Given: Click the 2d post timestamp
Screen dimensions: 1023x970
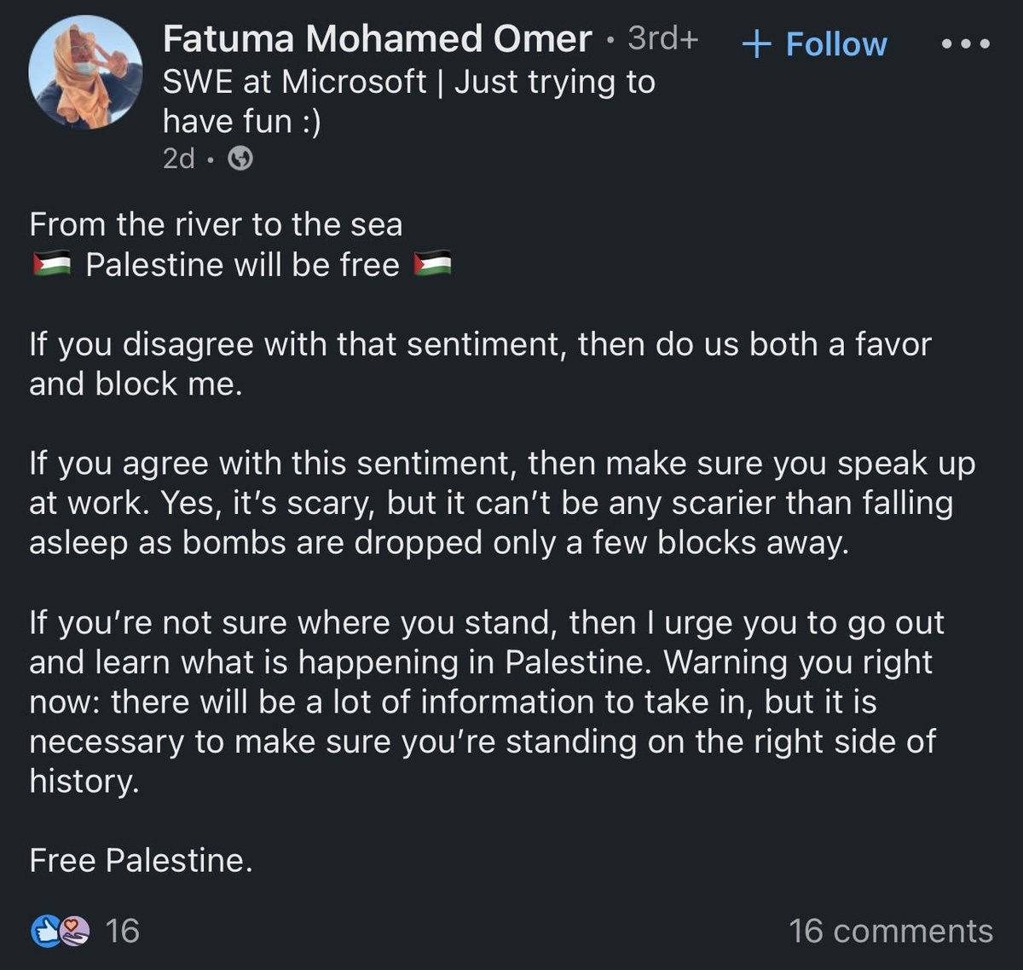Looking at the screenshot, I should 179,159.
